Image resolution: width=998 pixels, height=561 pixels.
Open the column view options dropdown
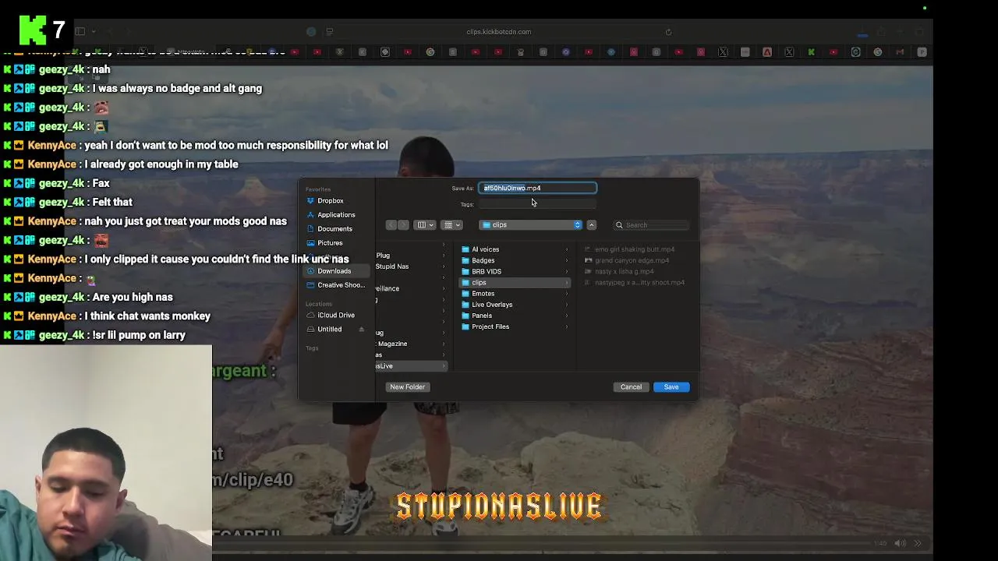click(425, 225)
